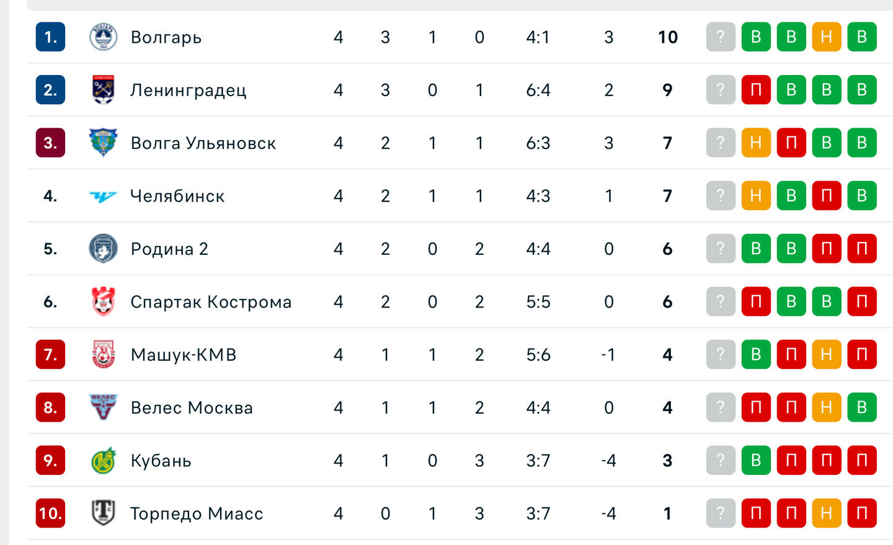Click the Спартак Кострома club crest
This screenshot has width=893, height=545.
click(103, 302)
